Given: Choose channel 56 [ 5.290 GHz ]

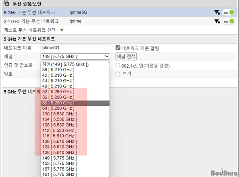Looking at the screenshot, I should pyautogui.click(x=75, y=97).
